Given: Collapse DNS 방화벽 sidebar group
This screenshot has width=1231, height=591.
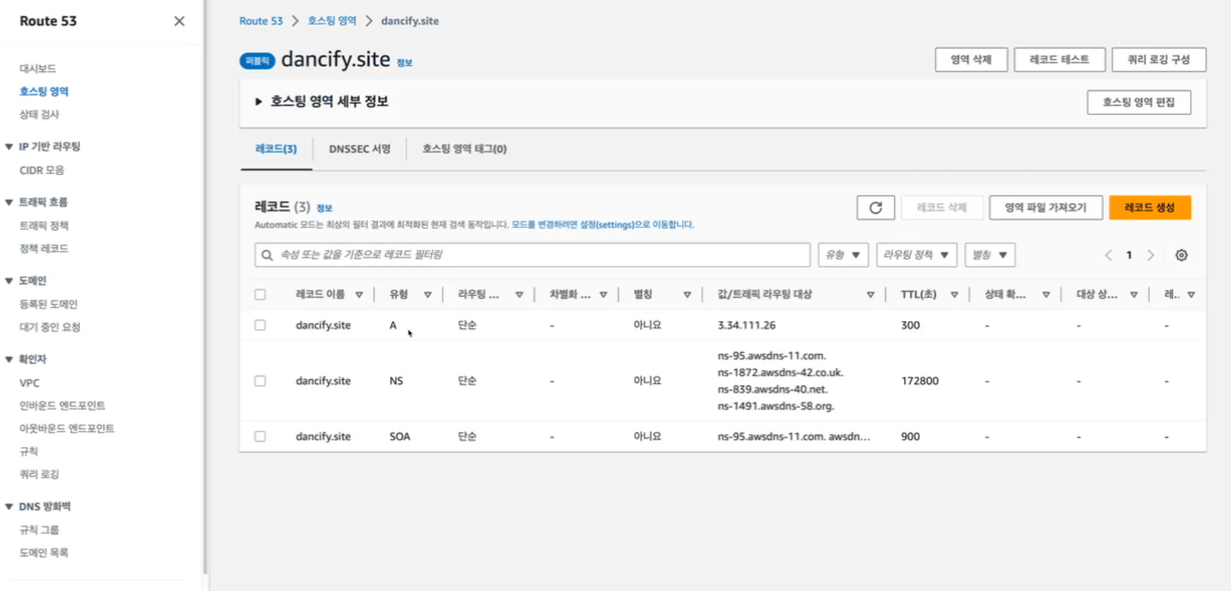Looking at the screenshot, I should point(9,506).
